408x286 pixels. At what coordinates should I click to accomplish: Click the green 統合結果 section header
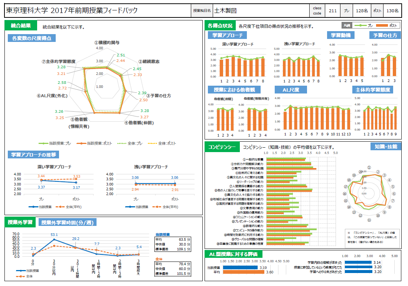tap(21, 26)
